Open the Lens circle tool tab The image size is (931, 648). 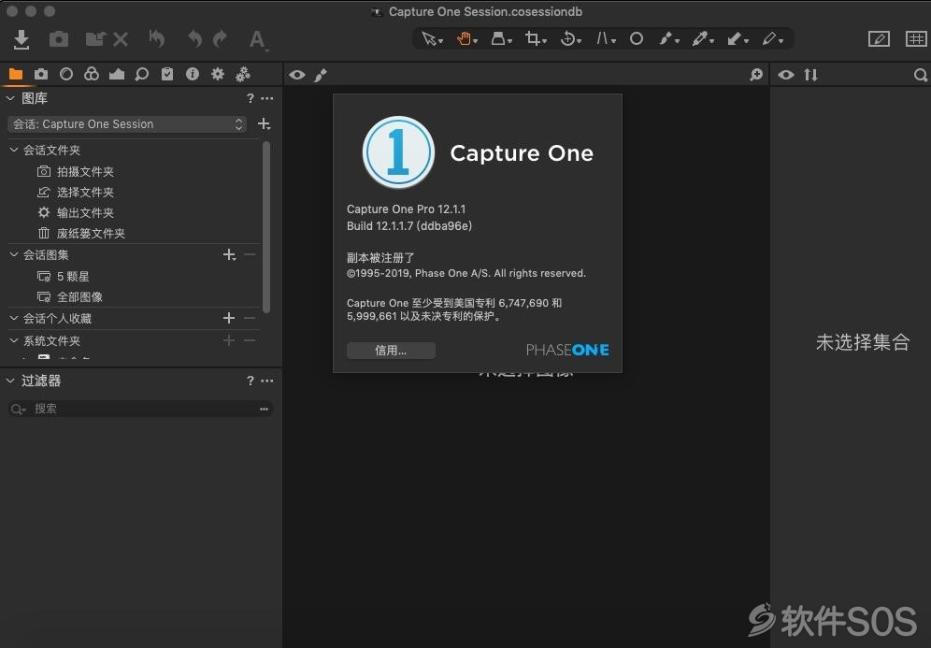[66, 74]
